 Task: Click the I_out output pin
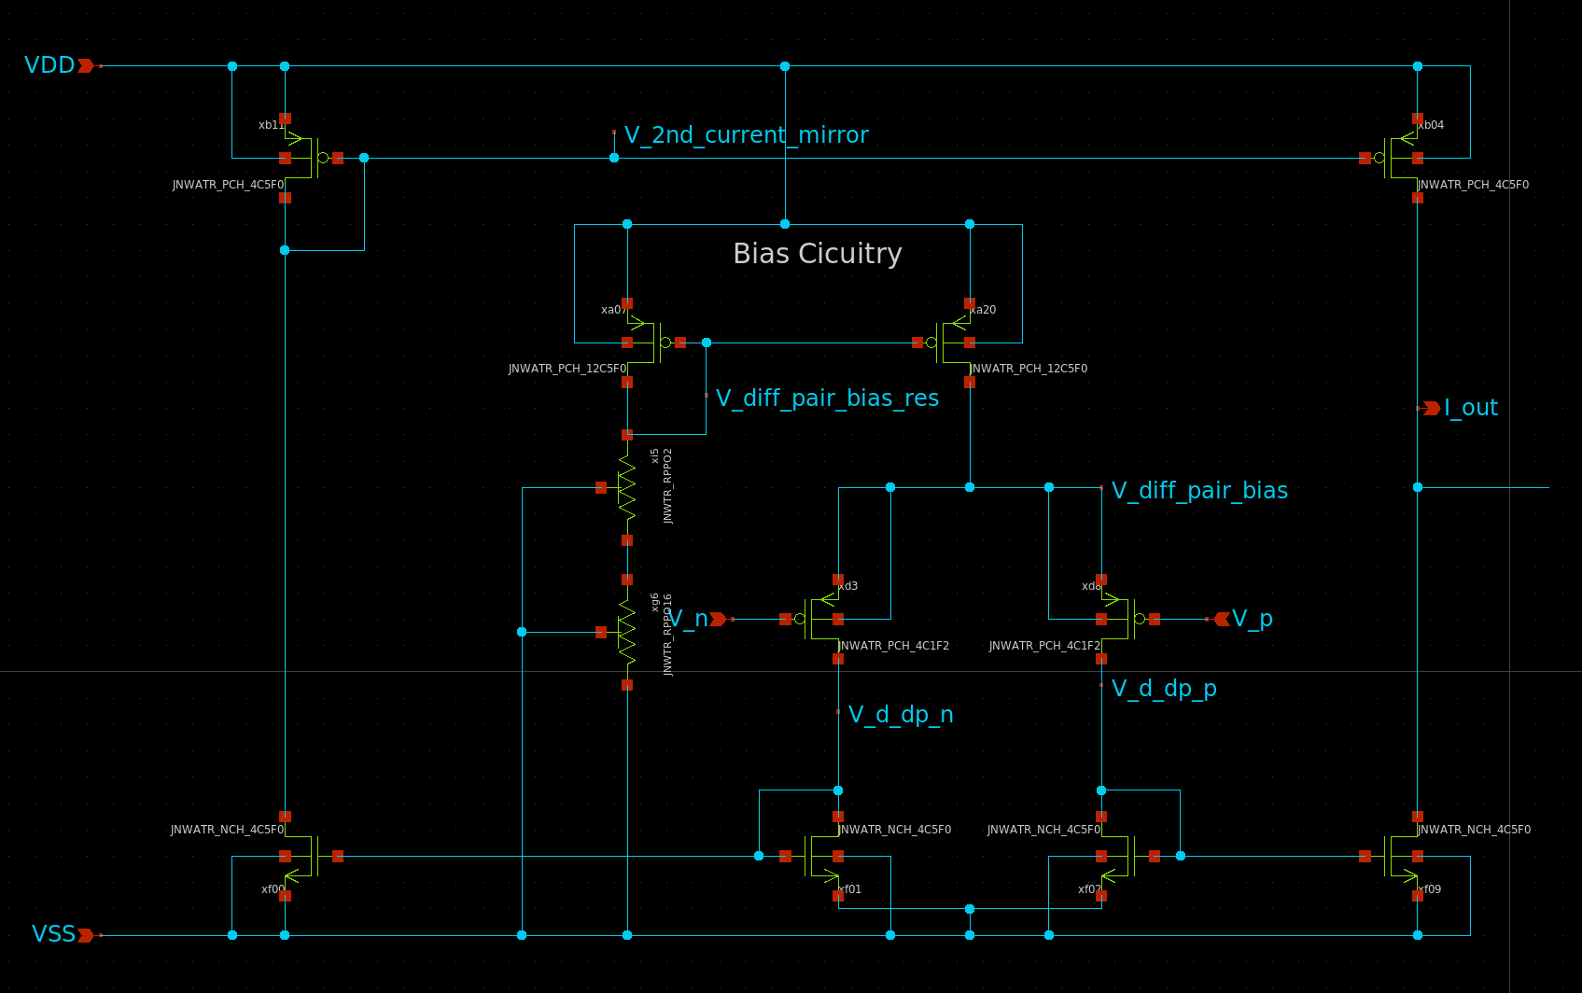click(x=1432, y=408)
